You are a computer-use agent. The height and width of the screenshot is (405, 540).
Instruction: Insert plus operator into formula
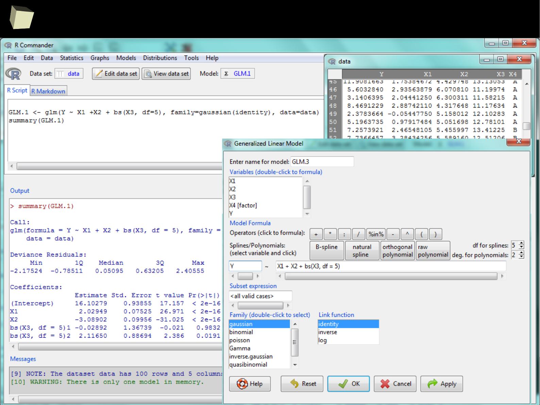click(316, 234)
